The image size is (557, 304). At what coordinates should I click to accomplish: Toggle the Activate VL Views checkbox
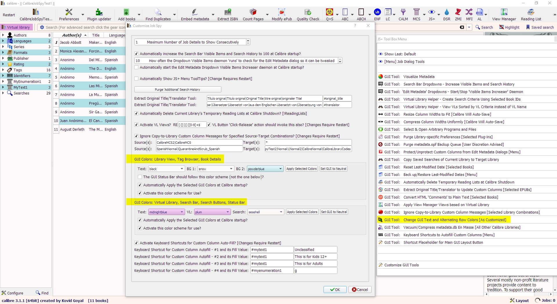coord(136,125)
